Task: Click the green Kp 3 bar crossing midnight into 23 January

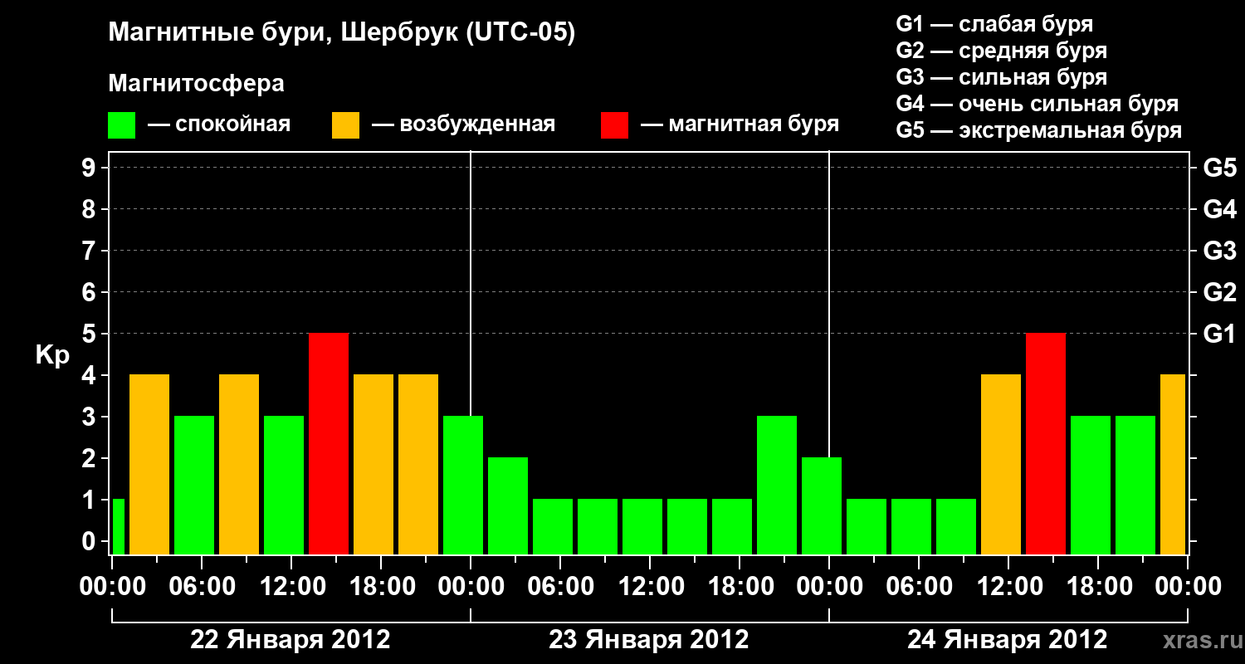Action: 463,485
